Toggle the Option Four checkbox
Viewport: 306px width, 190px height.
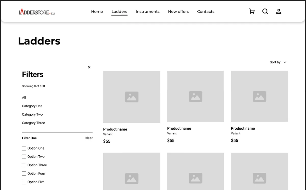[x=24, y=173]
